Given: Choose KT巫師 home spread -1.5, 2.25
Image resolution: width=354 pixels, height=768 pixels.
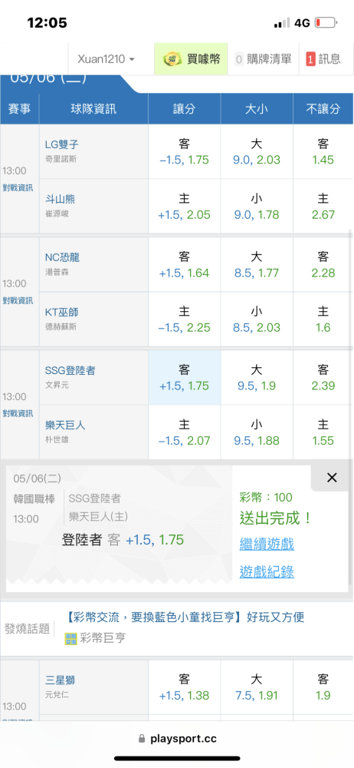Looking at the screenshot, I should [185, 319].
